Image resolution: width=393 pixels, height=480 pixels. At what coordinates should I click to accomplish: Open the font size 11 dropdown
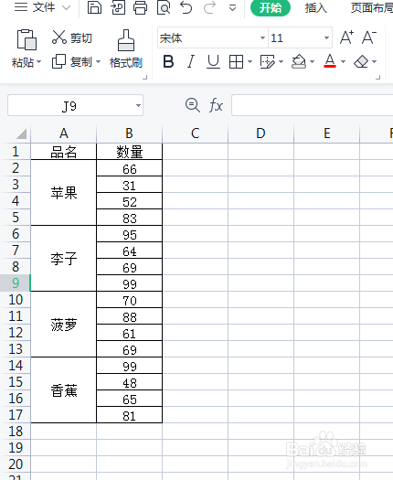(326, 38)
